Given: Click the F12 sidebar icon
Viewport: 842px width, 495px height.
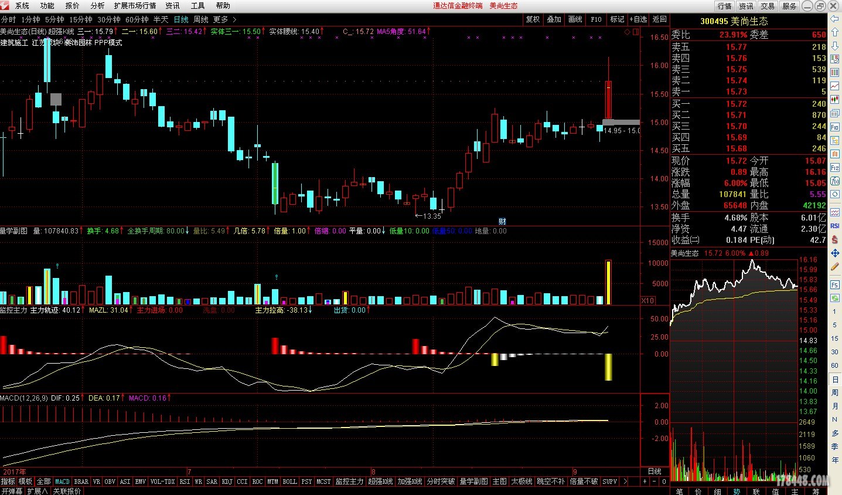Looking at the screenshot, I should 835,168.
